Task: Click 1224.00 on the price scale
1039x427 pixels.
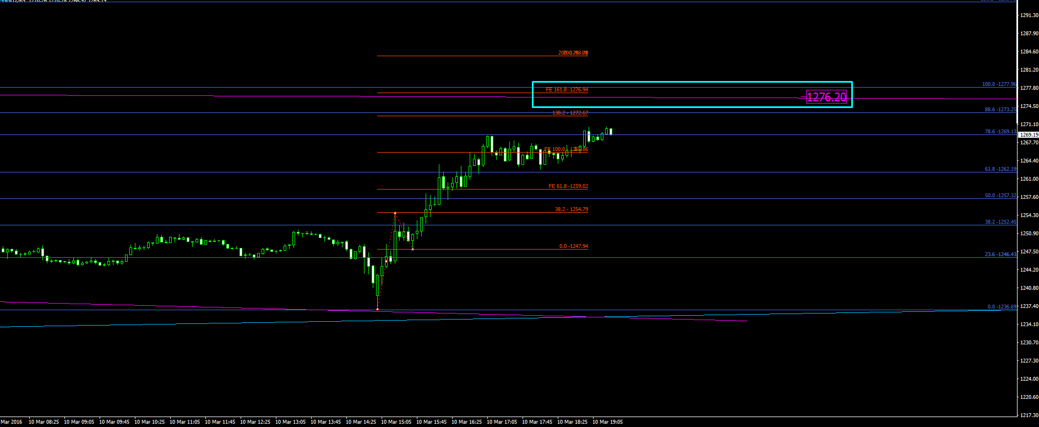Action: 1029,379
